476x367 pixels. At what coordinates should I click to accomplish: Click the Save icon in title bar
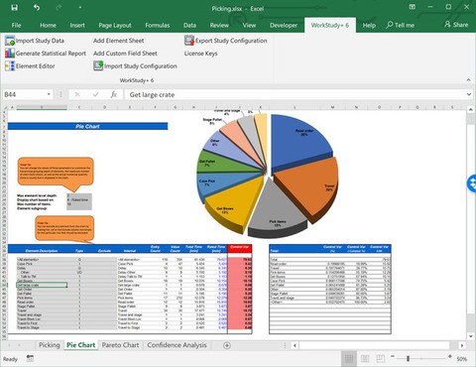pyautogui.click(x=15, y=8)
